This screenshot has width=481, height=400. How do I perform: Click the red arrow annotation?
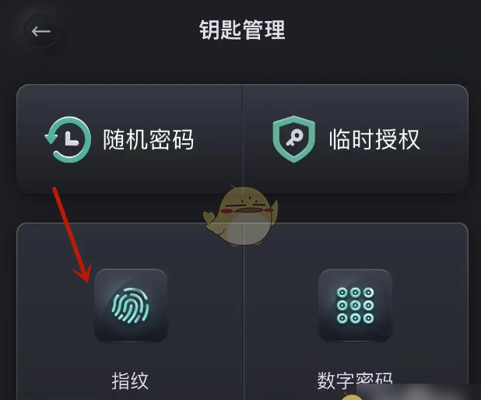click(x=72, y=235)
